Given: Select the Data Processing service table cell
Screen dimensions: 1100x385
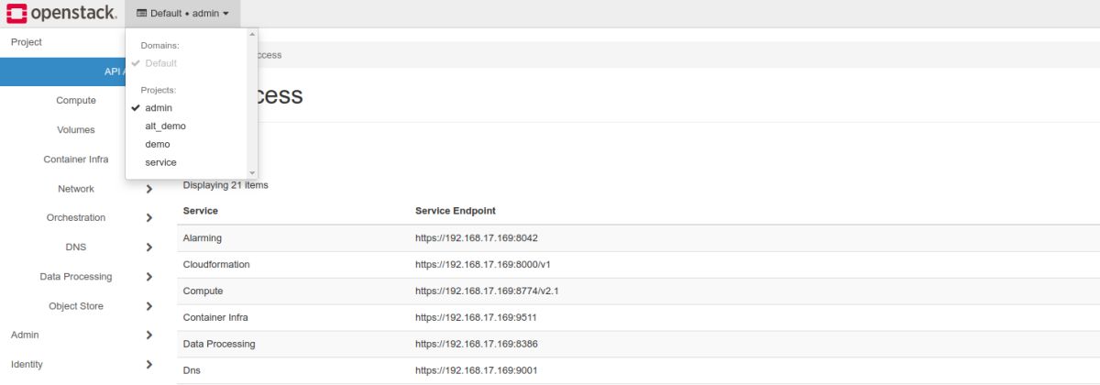Looking at the screenshot, I should [219, 345].
